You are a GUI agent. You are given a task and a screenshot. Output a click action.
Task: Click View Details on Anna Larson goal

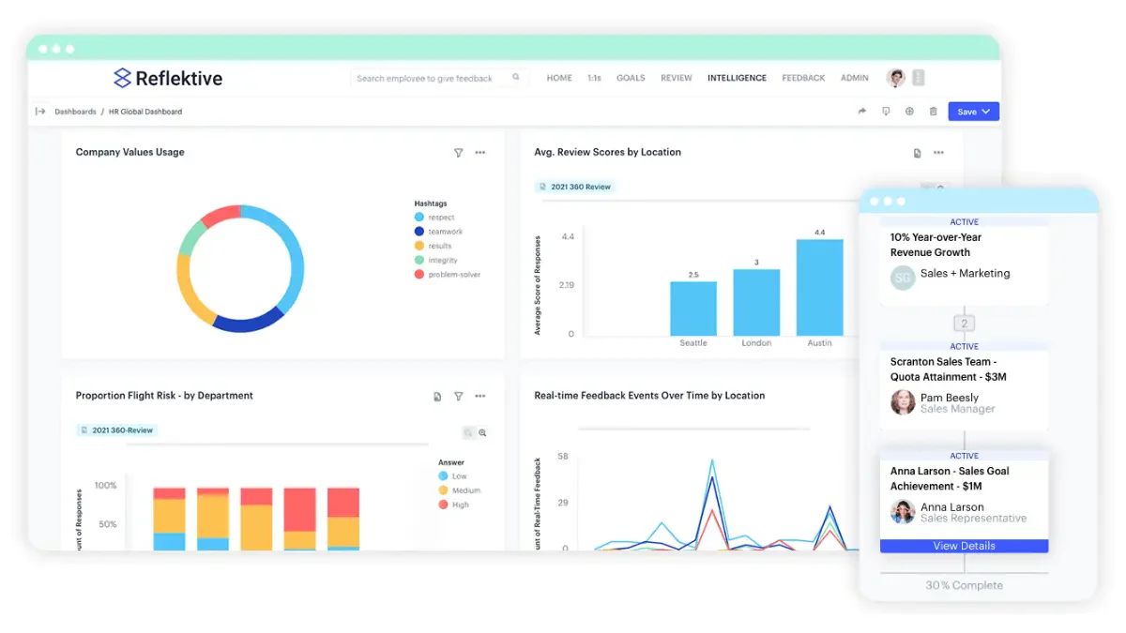click(x=964, y=546)
